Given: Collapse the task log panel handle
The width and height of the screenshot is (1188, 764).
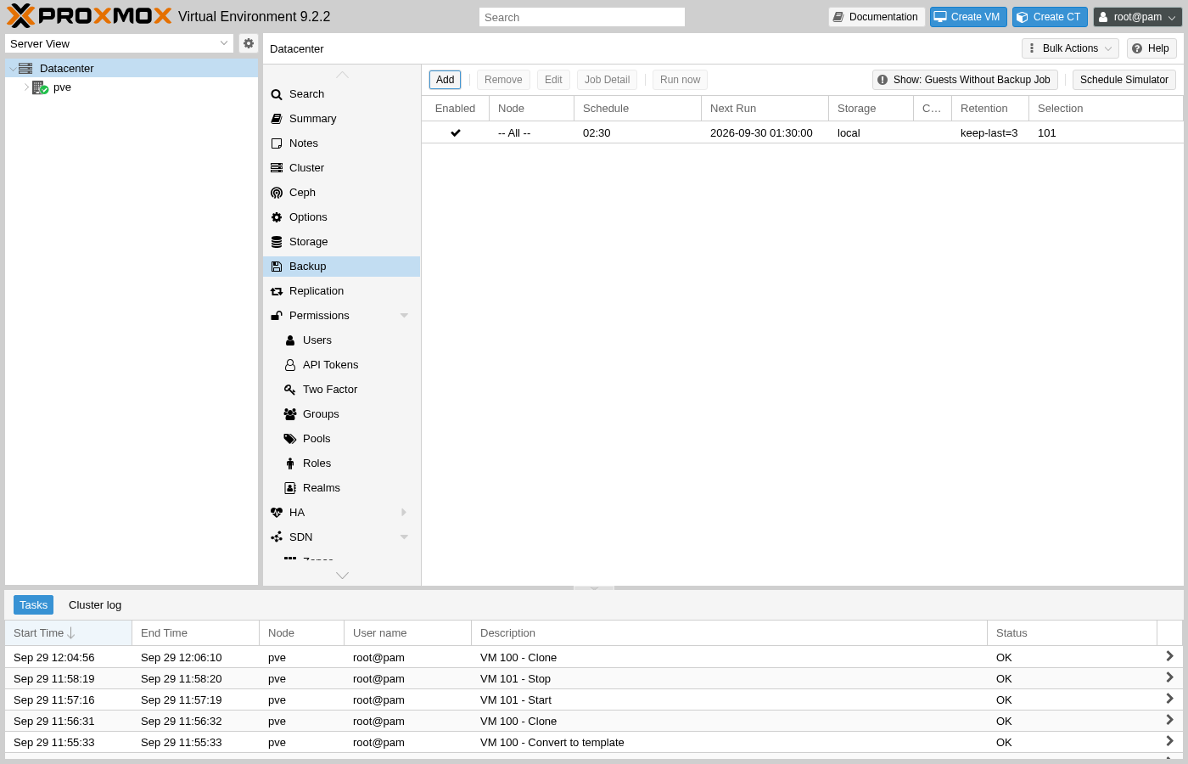Looking at the screenshot, I should (594, 587).
